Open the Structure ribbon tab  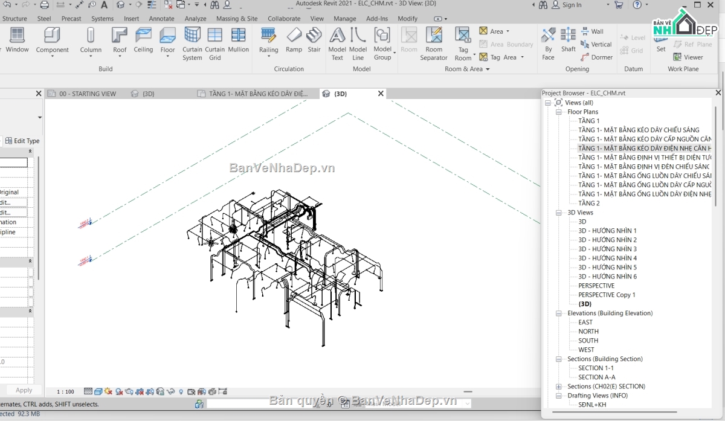tap(14, 19)
